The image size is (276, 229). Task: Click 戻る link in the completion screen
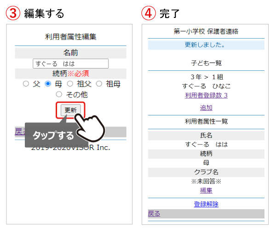click(154, 213)
